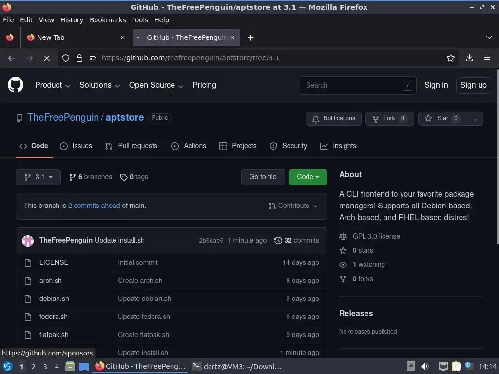Open commit history clock icon

point(278,241)
